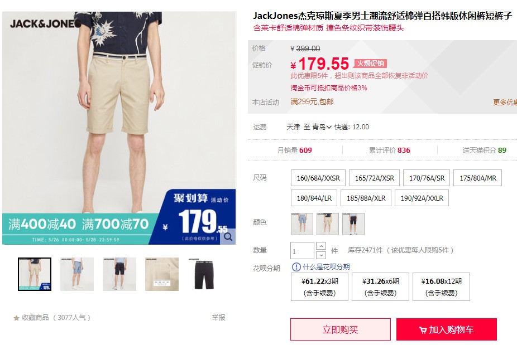517x345 pixels.
Task: Select size 175/80A/MR
Action: (x=478, y=178)
